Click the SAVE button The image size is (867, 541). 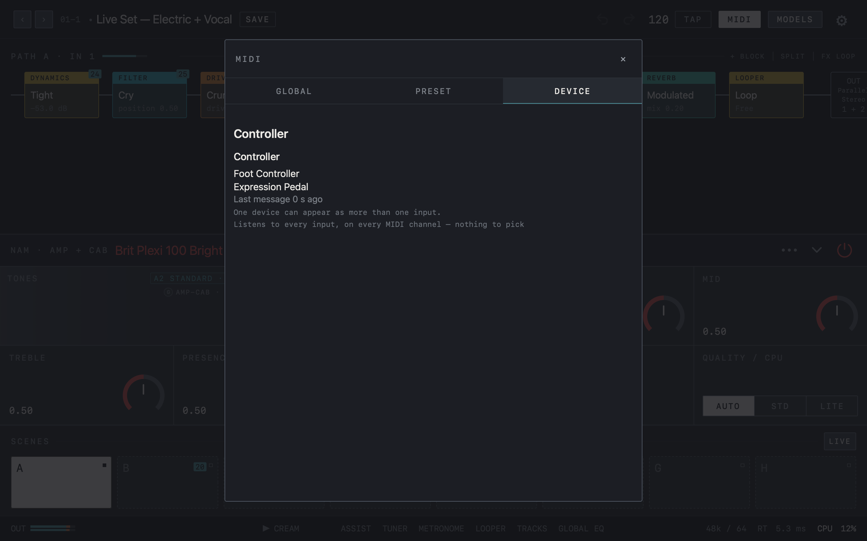click(x=257, y=19)
